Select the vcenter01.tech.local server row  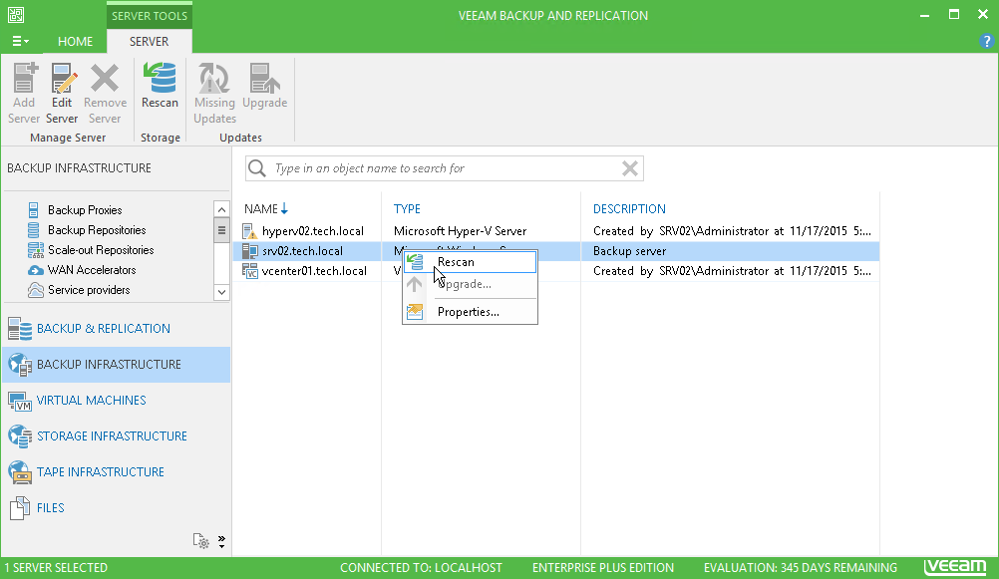[556, 271]
